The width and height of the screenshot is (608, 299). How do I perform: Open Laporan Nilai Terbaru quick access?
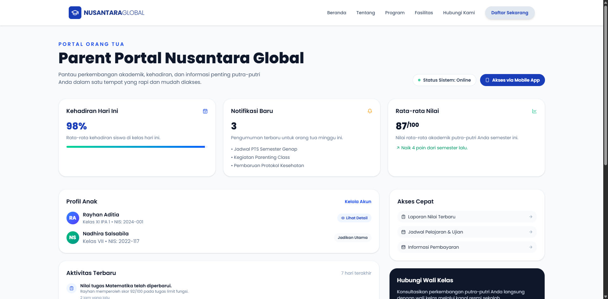[x=467, y=217]
